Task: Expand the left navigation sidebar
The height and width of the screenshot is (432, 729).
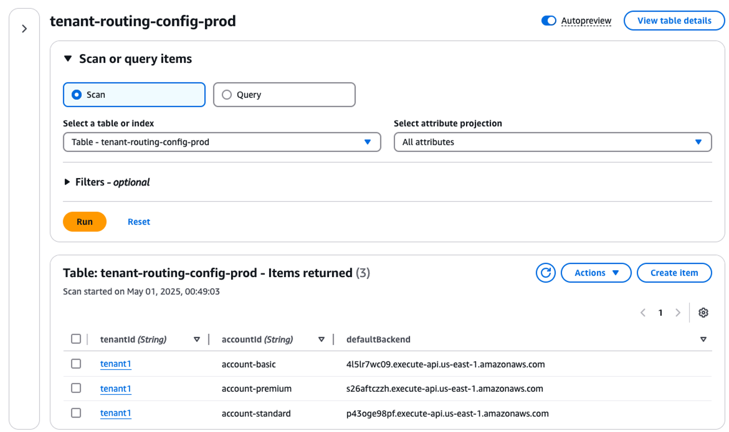Action: click(x=25, y=29)
